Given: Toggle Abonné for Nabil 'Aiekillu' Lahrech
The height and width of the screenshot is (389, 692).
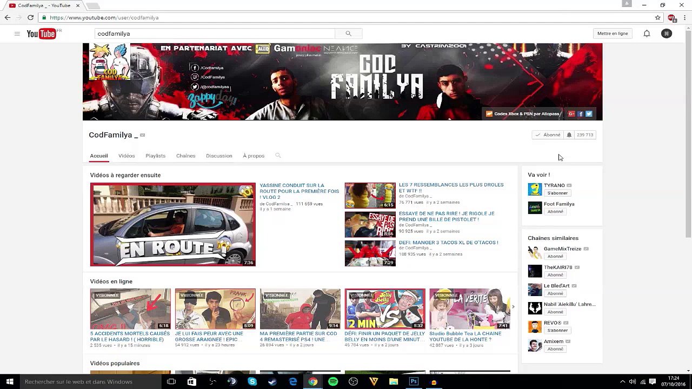Looking at the screenshot, I should 555,312.
